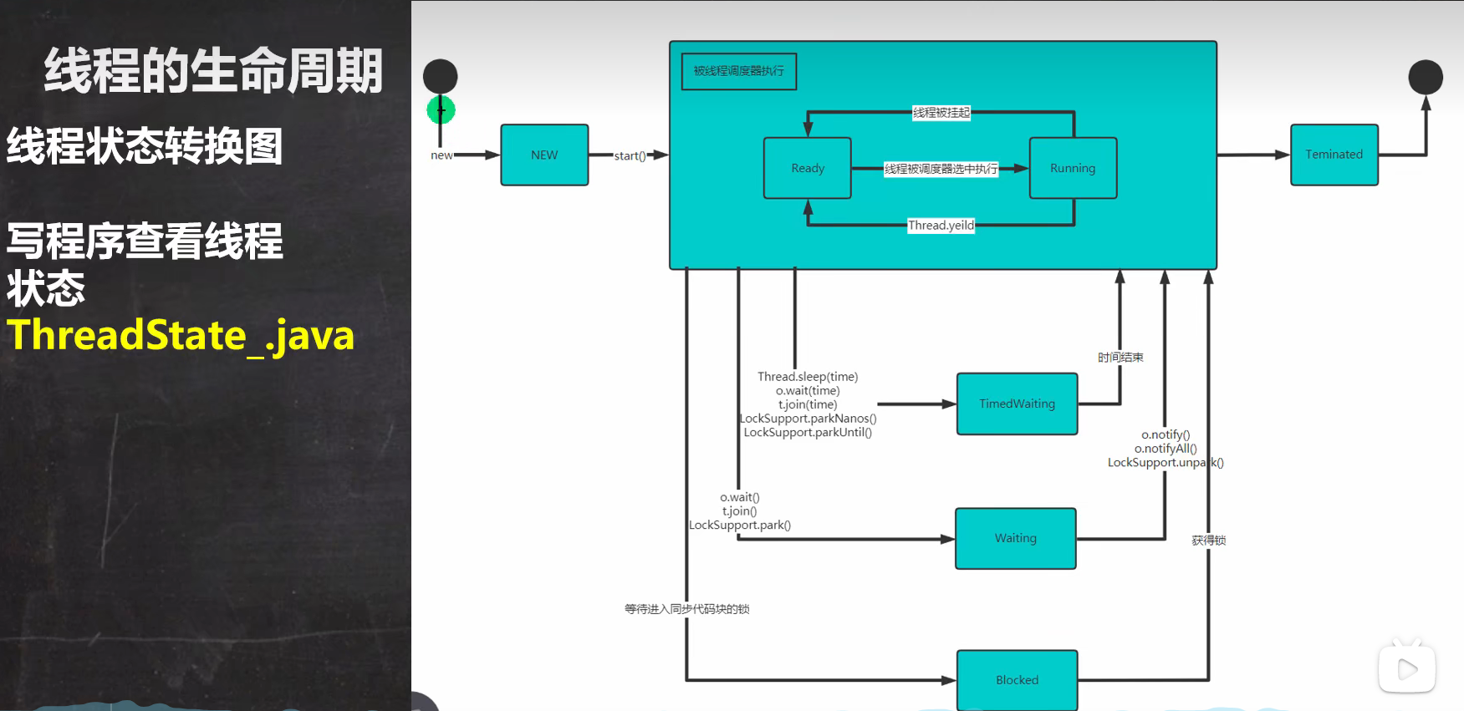This screenshot has height=711, width=1464.
Task: Select the Running state box
Action: pyautogui.click(x=1074, y=168)
